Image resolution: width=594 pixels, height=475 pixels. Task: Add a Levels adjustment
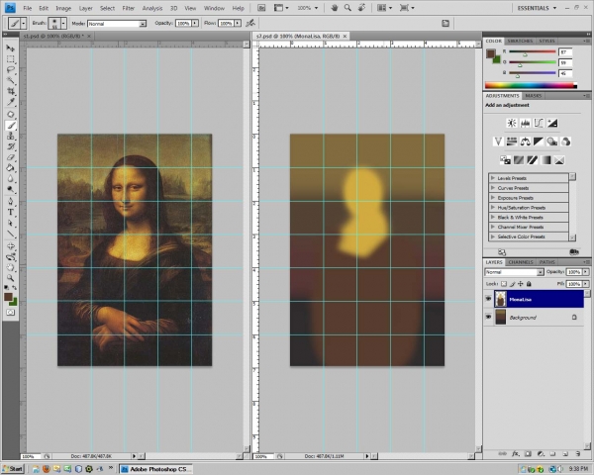[x=525, y=123]
